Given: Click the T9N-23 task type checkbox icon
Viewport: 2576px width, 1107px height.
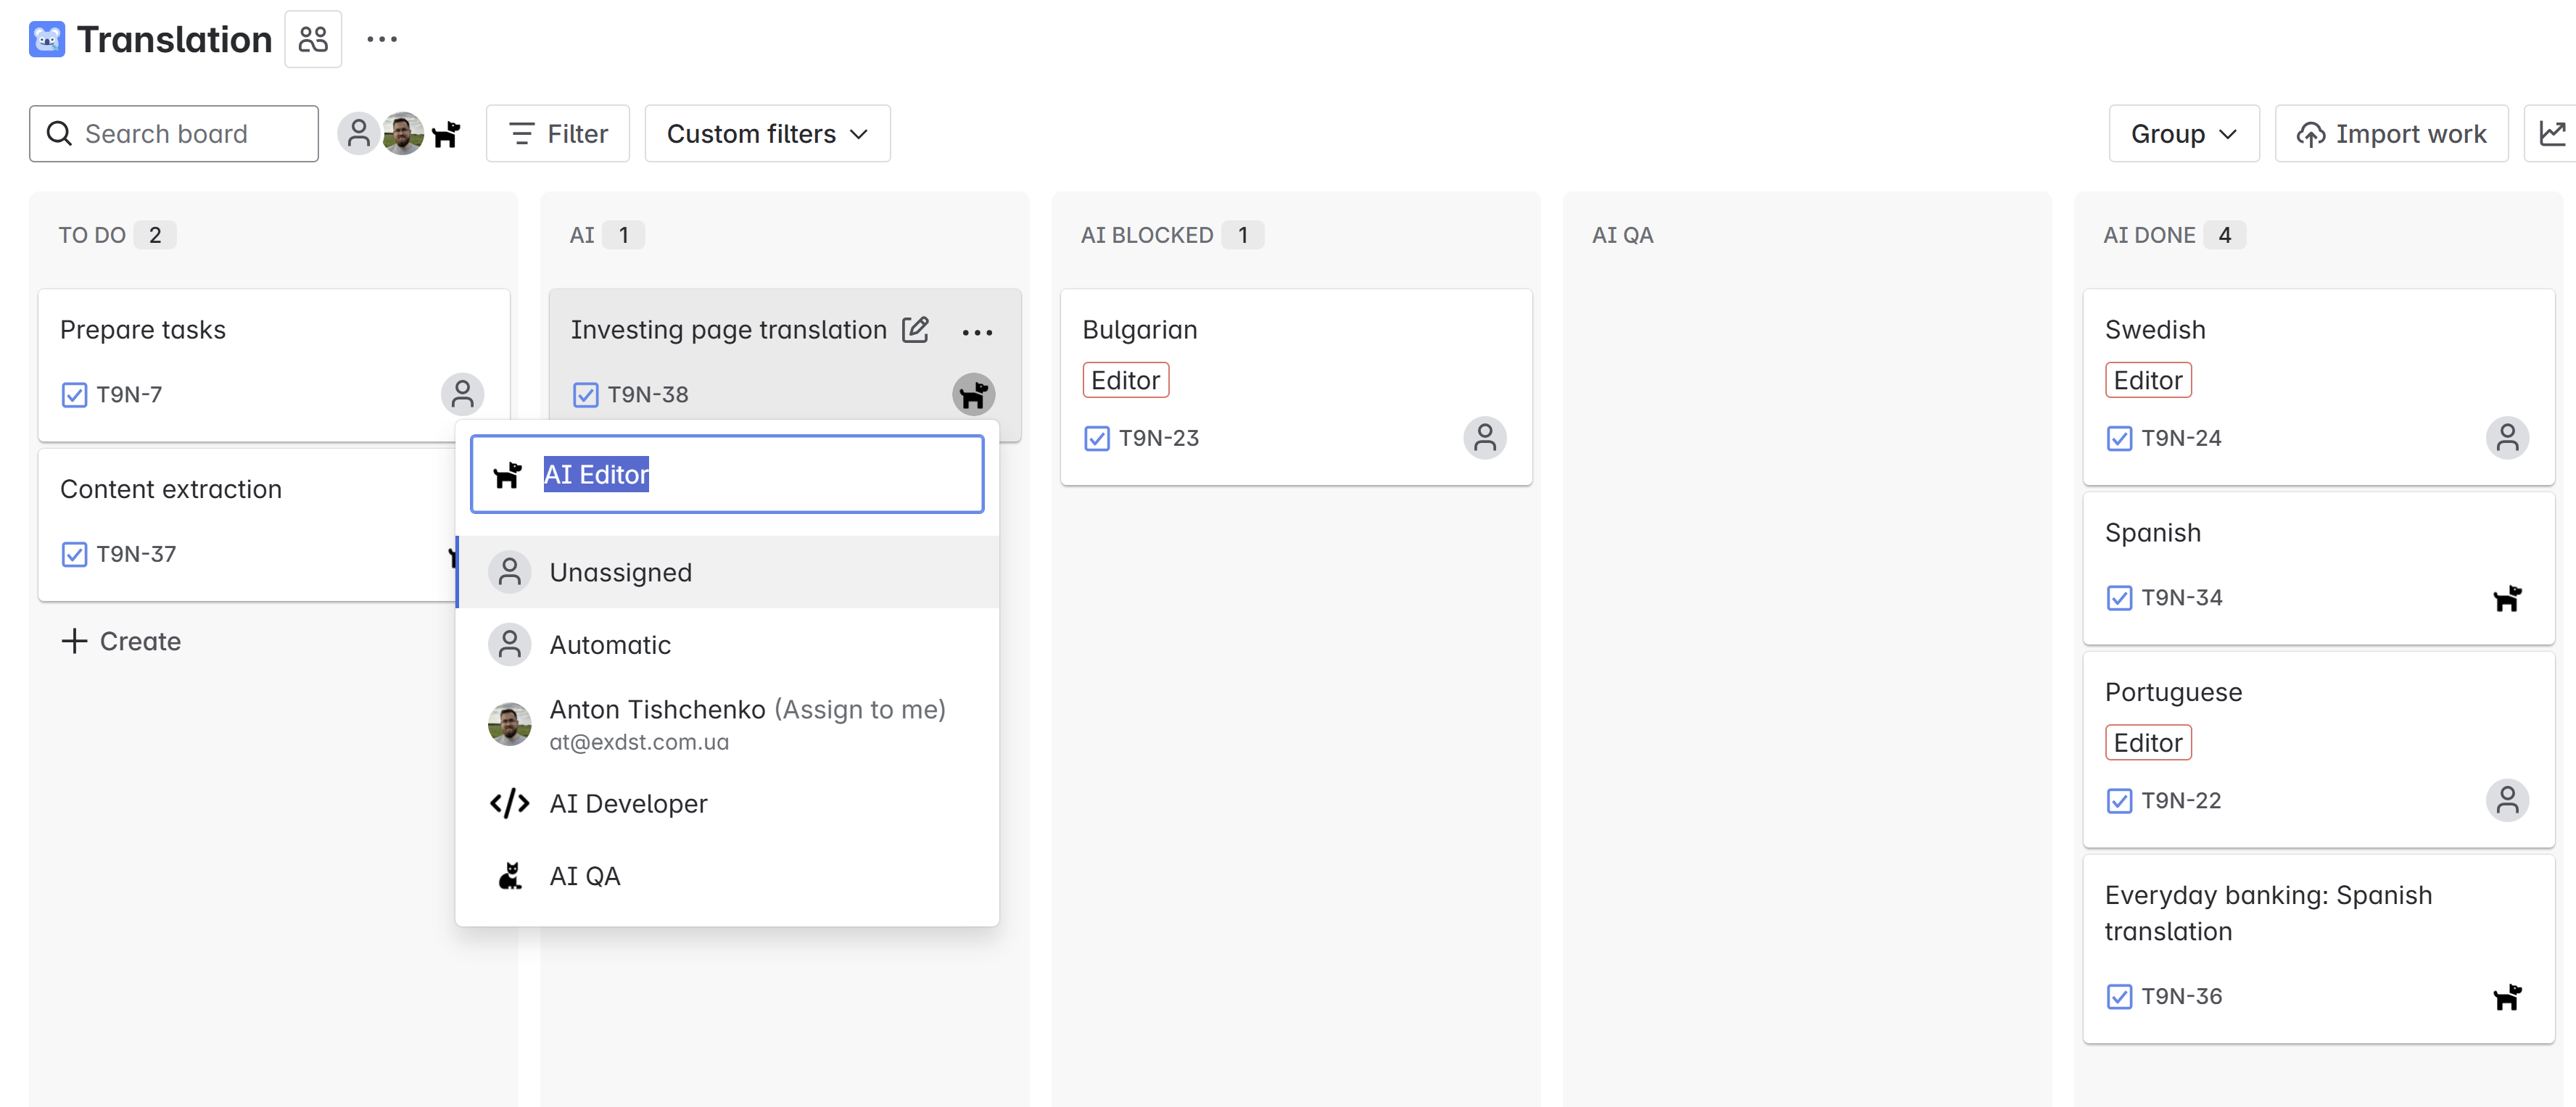Looking at the screenshot, I should pos(1096,439).
